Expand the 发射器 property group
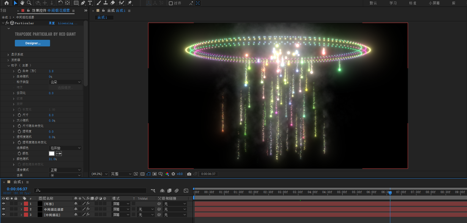 click(8, 60)
